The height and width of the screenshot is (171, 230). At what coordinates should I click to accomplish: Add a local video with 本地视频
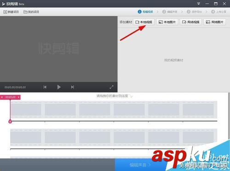[144, 22]
